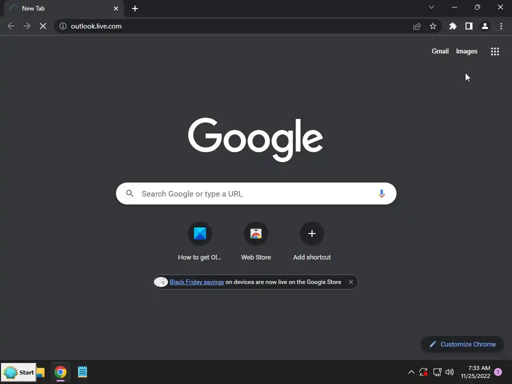Close the New Tab tab
Image resolution: width=512 pixels, height=384 pixels.
[x=116, y=8]
